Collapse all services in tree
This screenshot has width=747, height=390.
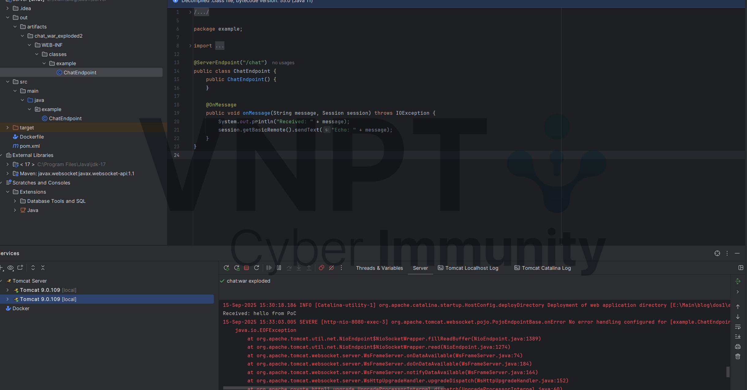(43, 268)
